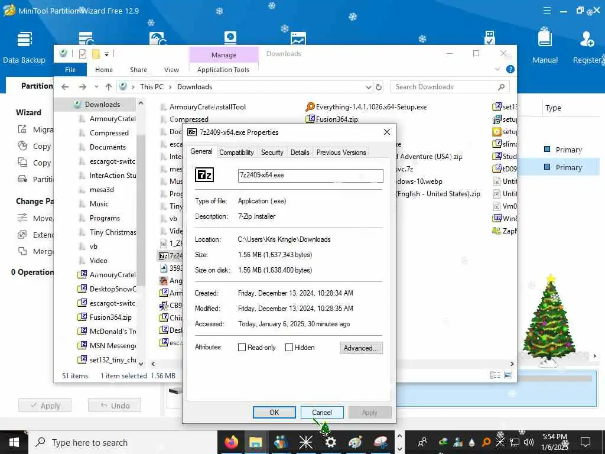The width and height of the screenshot is (605, 454).
Task: Go back in File Explorer
Action: tap(65, 87)
